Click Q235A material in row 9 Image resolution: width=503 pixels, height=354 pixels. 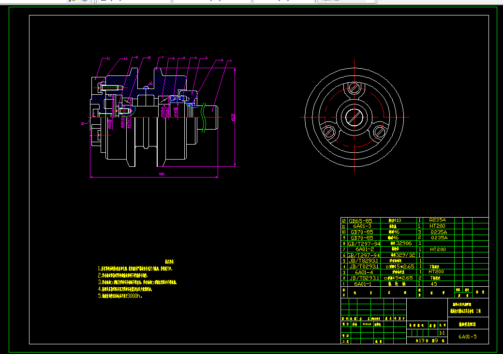coord(439,237)
